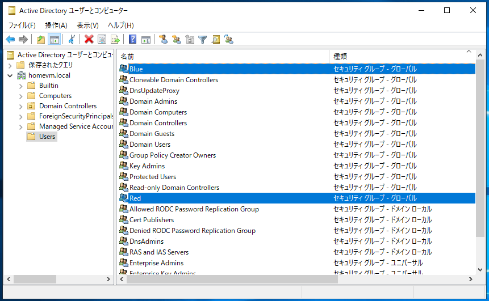The width and height of the screenshot is (489, 301).
Task: Open filter options funnel icon
Action: [203, 39]
